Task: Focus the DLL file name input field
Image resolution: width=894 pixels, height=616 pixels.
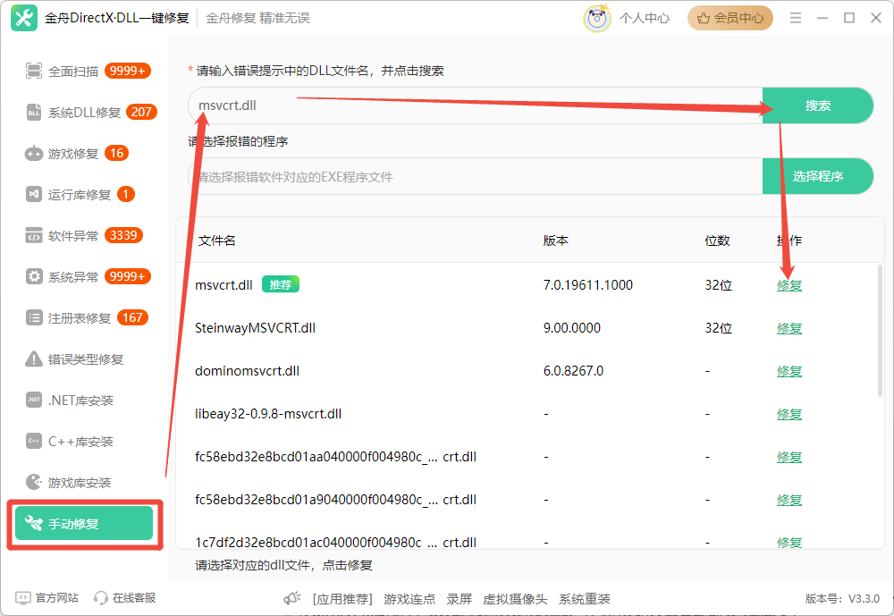Action: [476, 105]
